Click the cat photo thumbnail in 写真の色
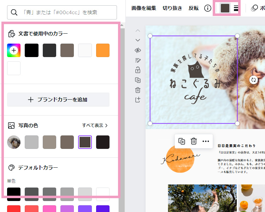The width and height of the screenshot is (265, 212). coord(14,142)
